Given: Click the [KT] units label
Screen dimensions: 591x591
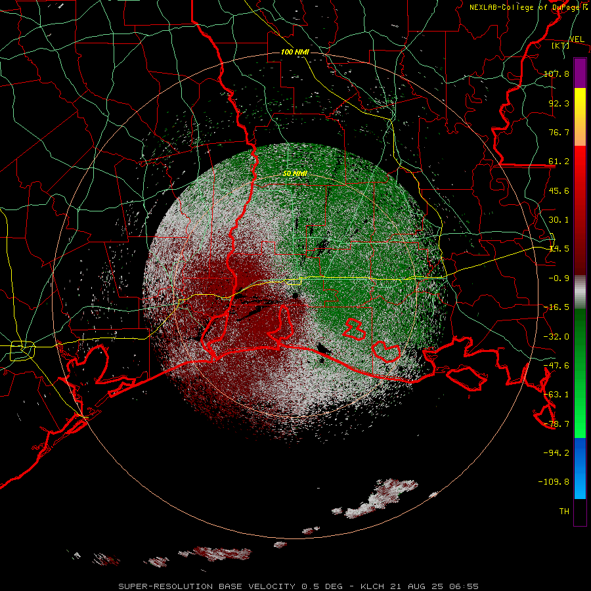Looking at the screenshot, I should [560, 45].
